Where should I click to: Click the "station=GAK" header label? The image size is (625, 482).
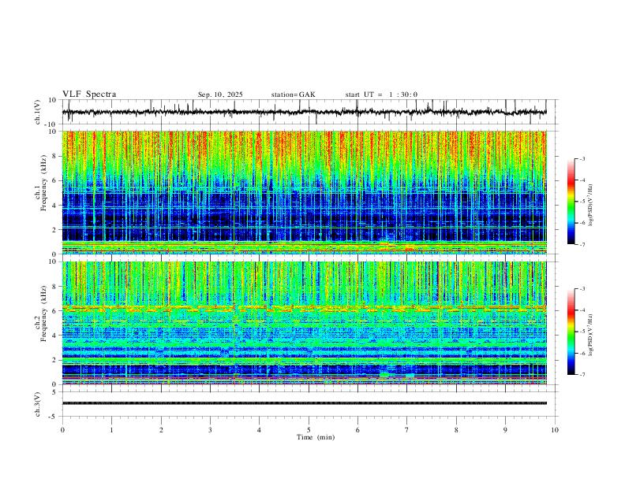293,95
